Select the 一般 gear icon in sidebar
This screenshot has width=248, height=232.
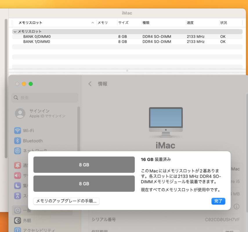pyautogui.click(x=17, y=211)
